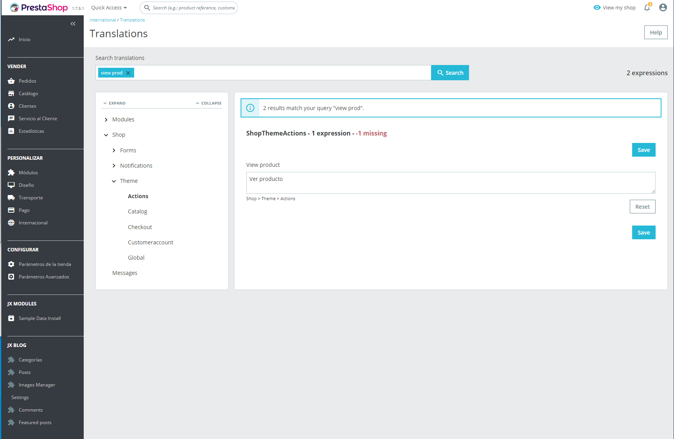Follow the Translations breadcrumb link
The height and width of the screenshot is (439, 674).
pos(132,20)
